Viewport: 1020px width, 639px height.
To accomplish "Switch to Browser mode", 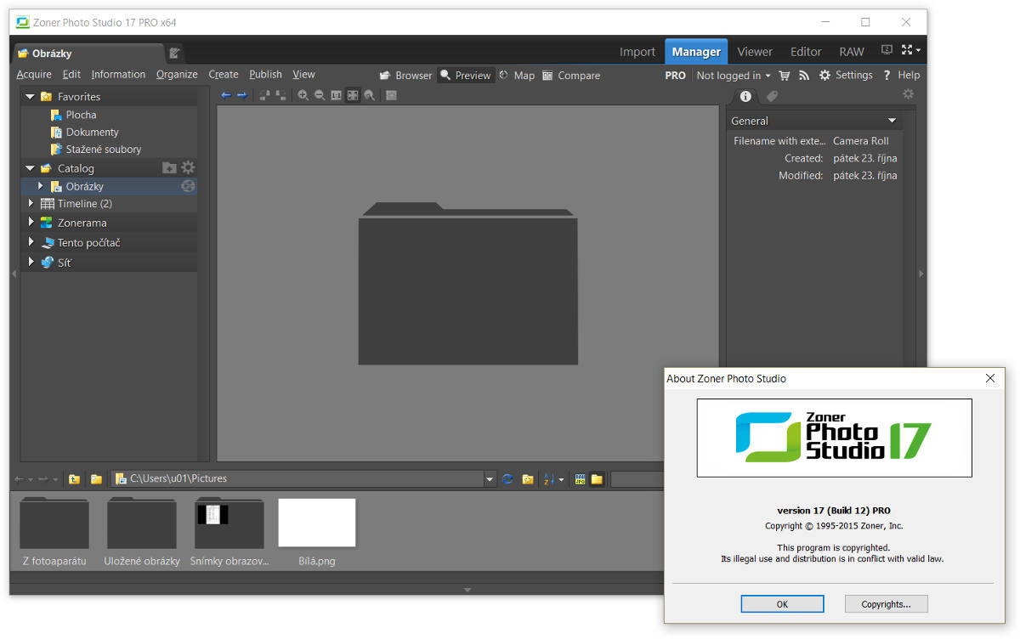I will (x=405, y=75).
